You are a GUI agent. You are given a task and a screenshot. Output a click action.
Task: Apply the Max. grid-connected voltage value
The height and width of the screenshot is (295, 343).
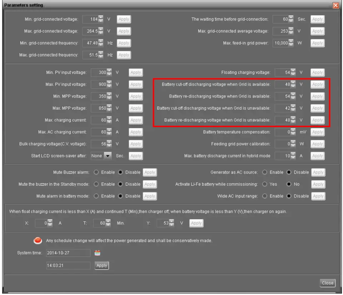[124, 31]
